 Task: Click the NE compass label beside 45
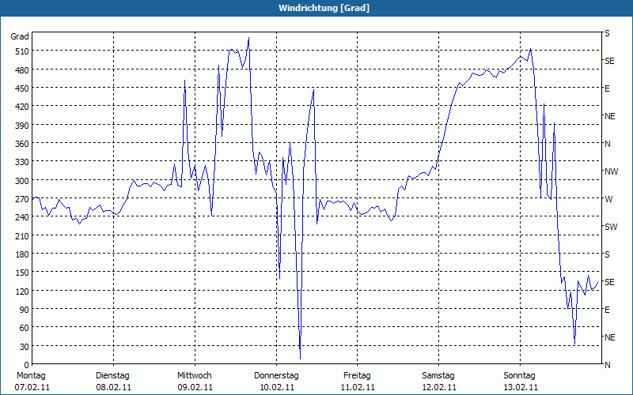click(610, 337)
